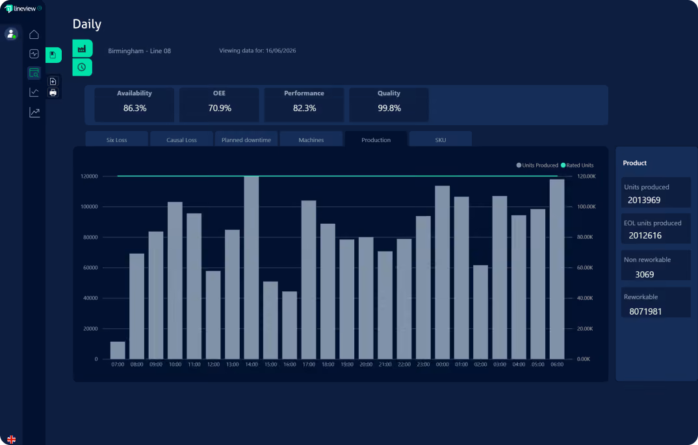Click the 16:00 bar in chart
698x445 pixels.
tap(289, 325)
